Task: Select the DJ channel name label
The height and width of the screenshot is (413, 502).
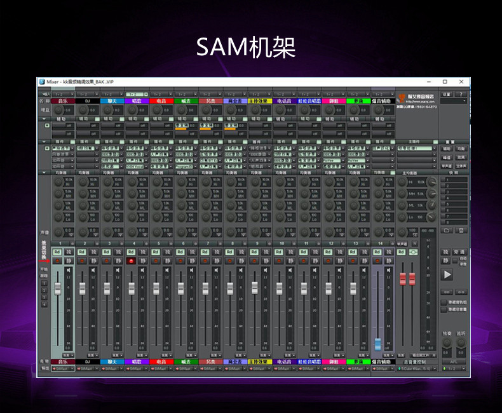Action: click(x=88, y=101)
